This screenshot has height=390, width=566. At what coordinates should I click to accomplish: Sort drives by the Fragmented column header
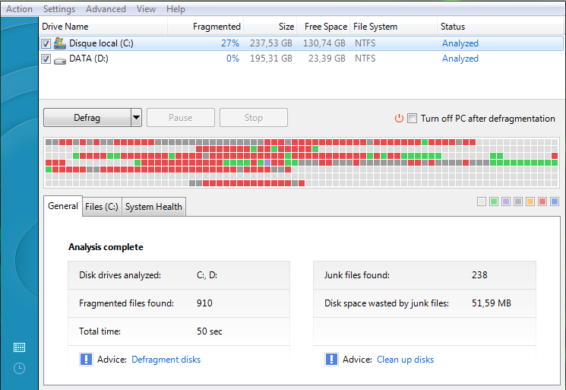point(217,27)
